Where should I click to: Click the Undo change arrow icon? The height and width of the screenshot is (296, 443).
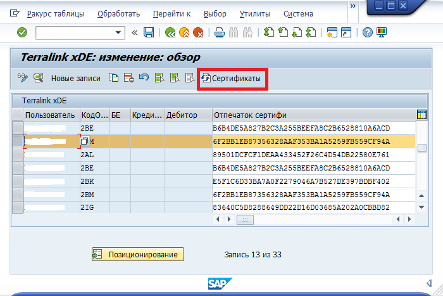144,78
